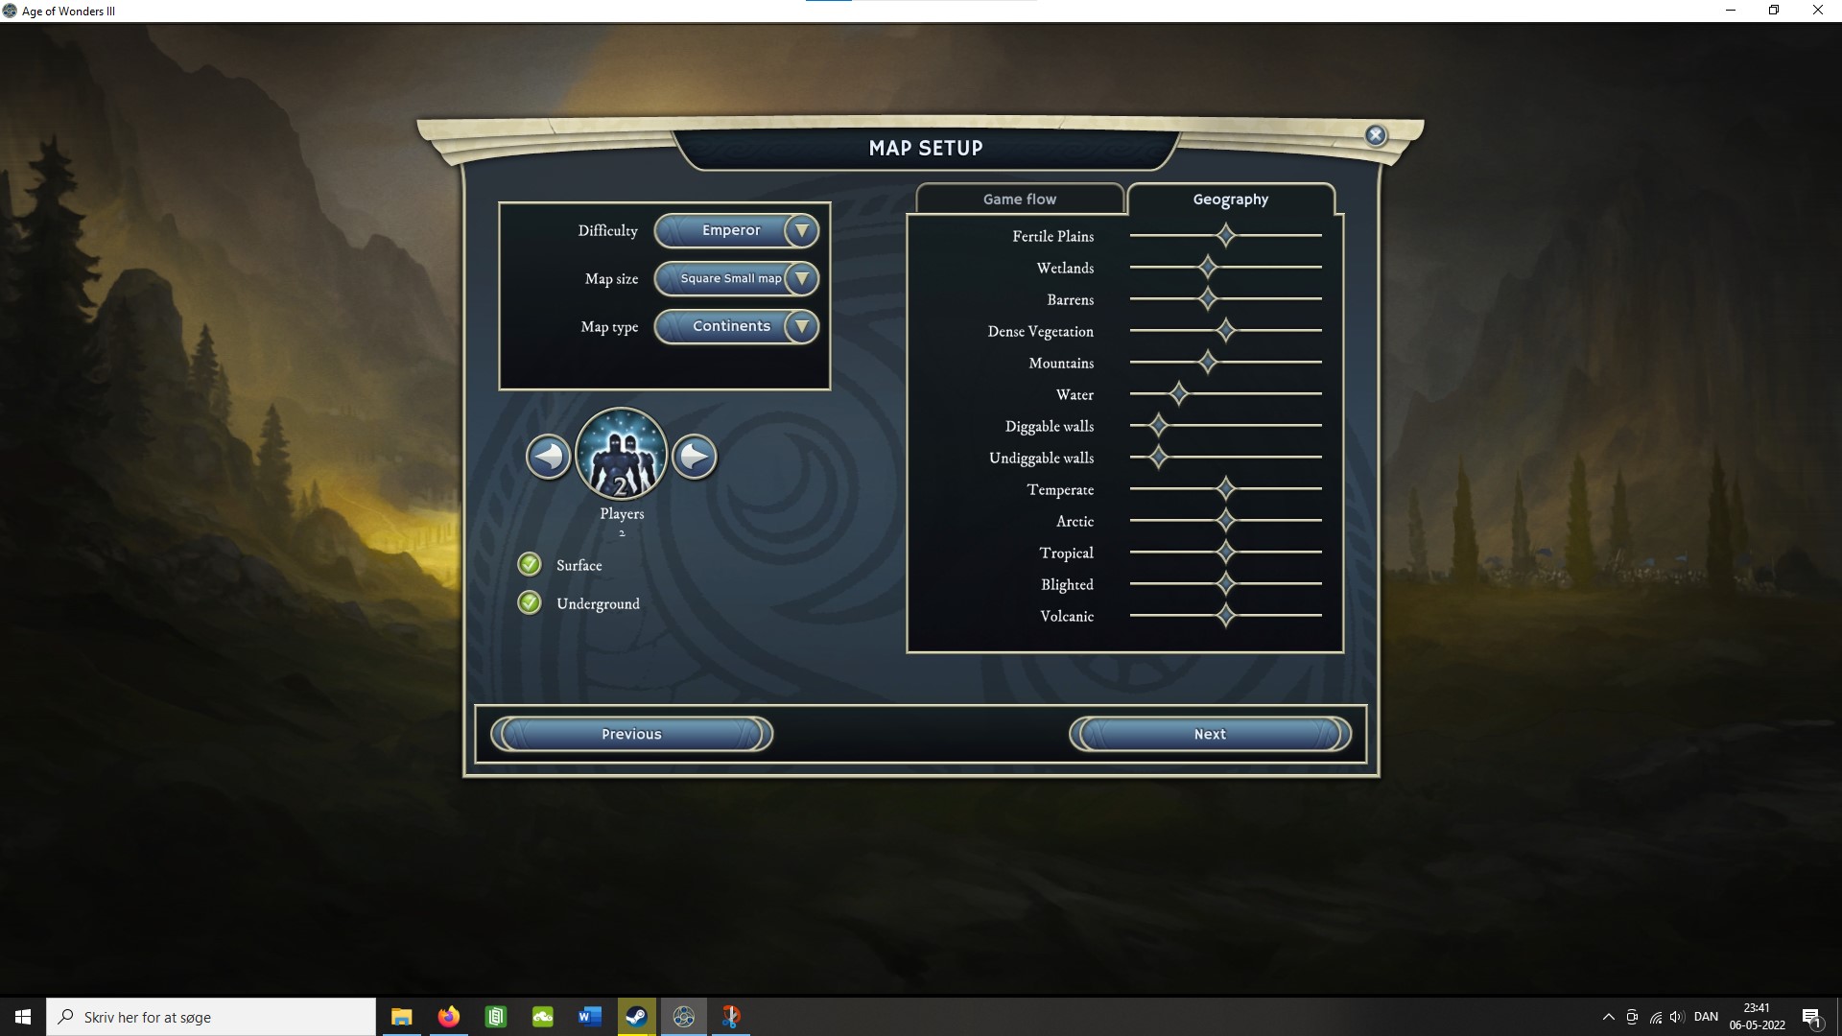Click the Age of Wonders III title bar icon

click(10, 11)
